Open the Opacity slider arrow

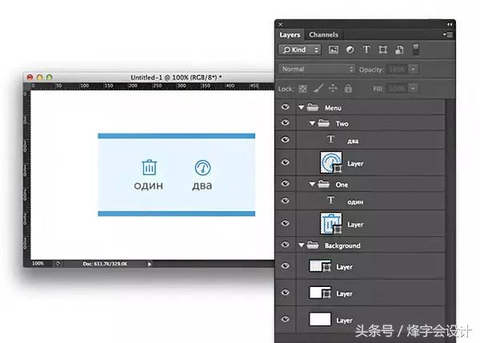click(413, 69)
